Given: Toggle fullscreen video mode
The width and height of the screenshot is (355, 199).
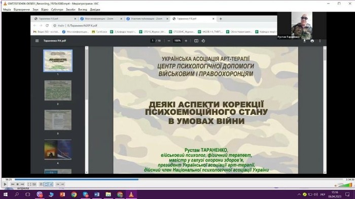Looking at the screenshot, I should [29, 184].
